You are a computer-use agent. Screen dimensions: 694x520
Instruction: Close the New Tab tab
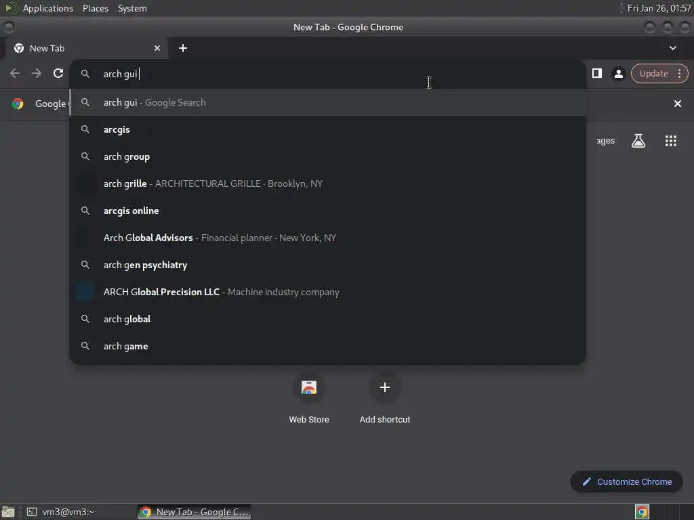click(x=157, y=48)
